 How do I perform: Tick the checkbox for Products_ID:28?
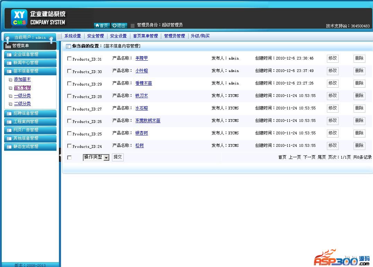(69, 96)
